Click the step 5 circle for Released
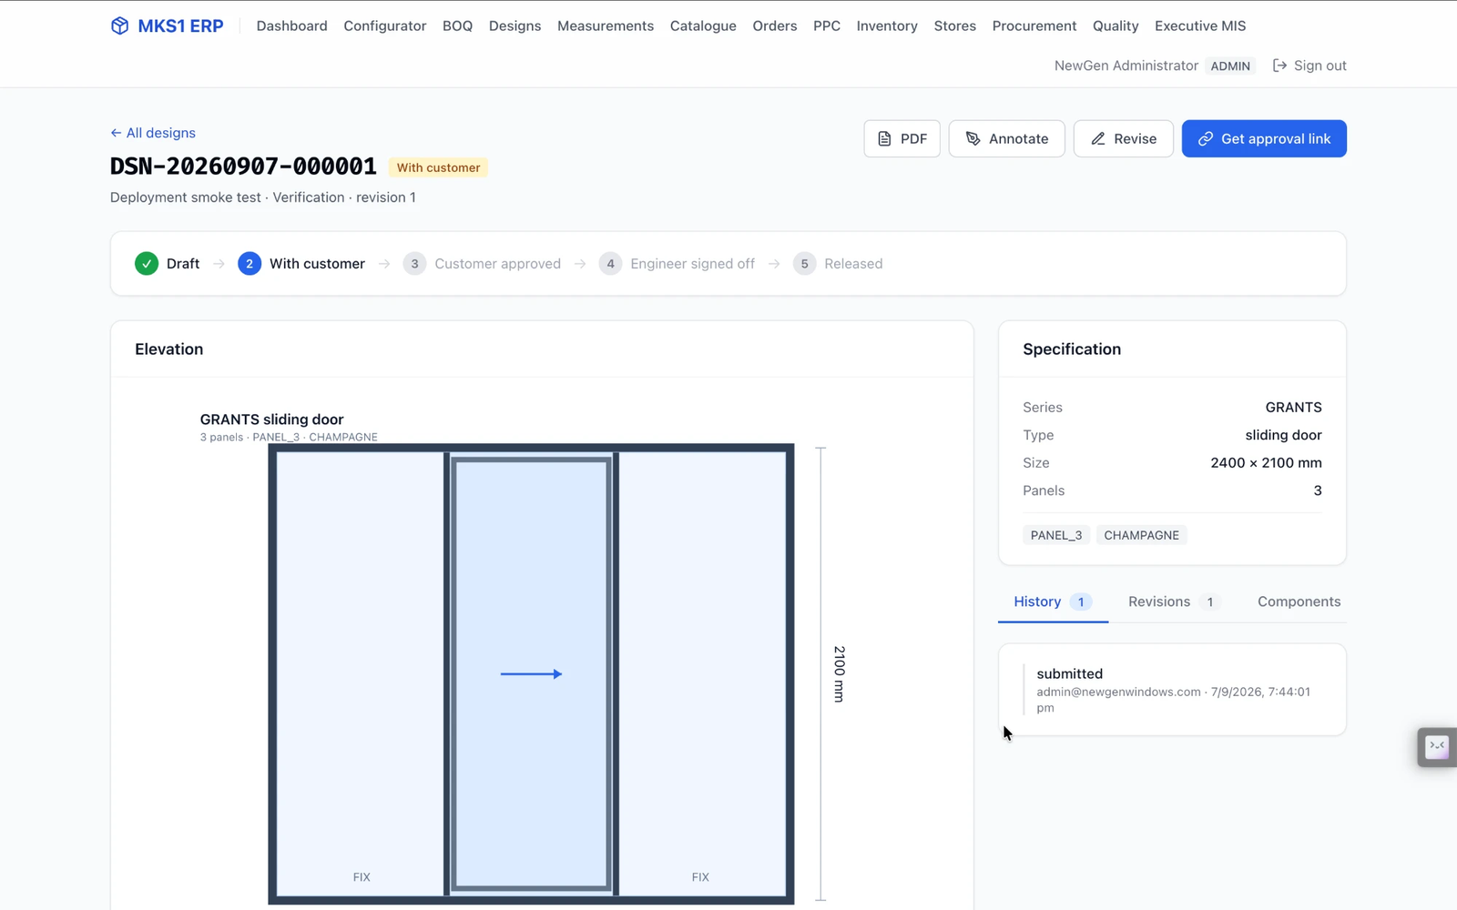 click(804, 264)
